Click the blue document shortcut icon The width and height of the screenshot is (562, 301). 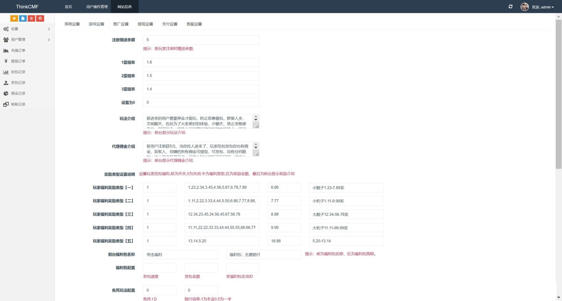23,18
